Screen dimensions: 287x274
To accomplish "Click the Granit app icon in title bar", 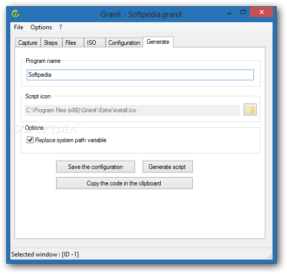I will [x=15, y=14].
